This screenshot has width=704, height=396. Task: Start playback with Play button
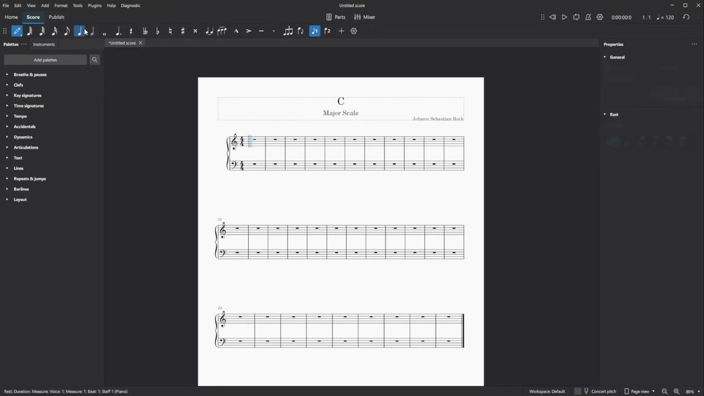pyautogui.click(x=564, y=17)
